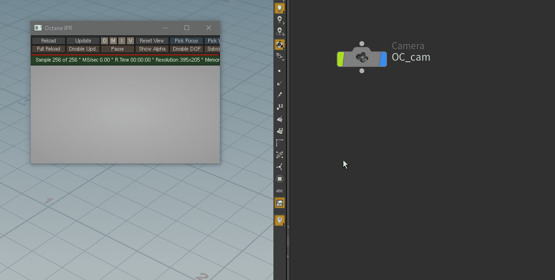Toggle the green flag on OC_cam node

(340, 59)
